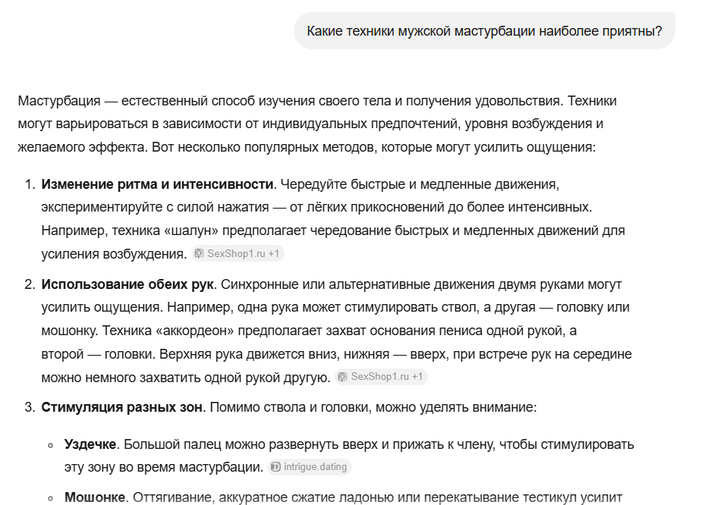Click the bold heading 'Стимуляция разных зон'

(x=121, y=407)
